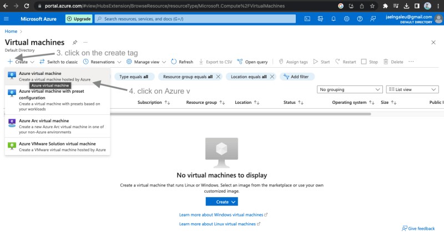Click the Give feedback link
Screen dimensions: 444x232
coord(418,228)
